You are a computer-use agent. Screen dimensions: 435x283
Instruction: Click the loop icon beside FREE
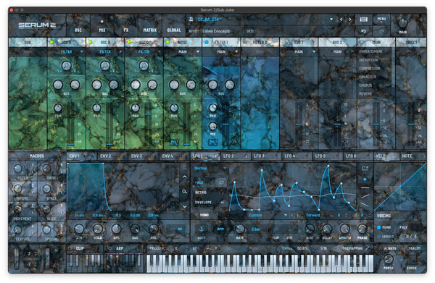point(221,182)
